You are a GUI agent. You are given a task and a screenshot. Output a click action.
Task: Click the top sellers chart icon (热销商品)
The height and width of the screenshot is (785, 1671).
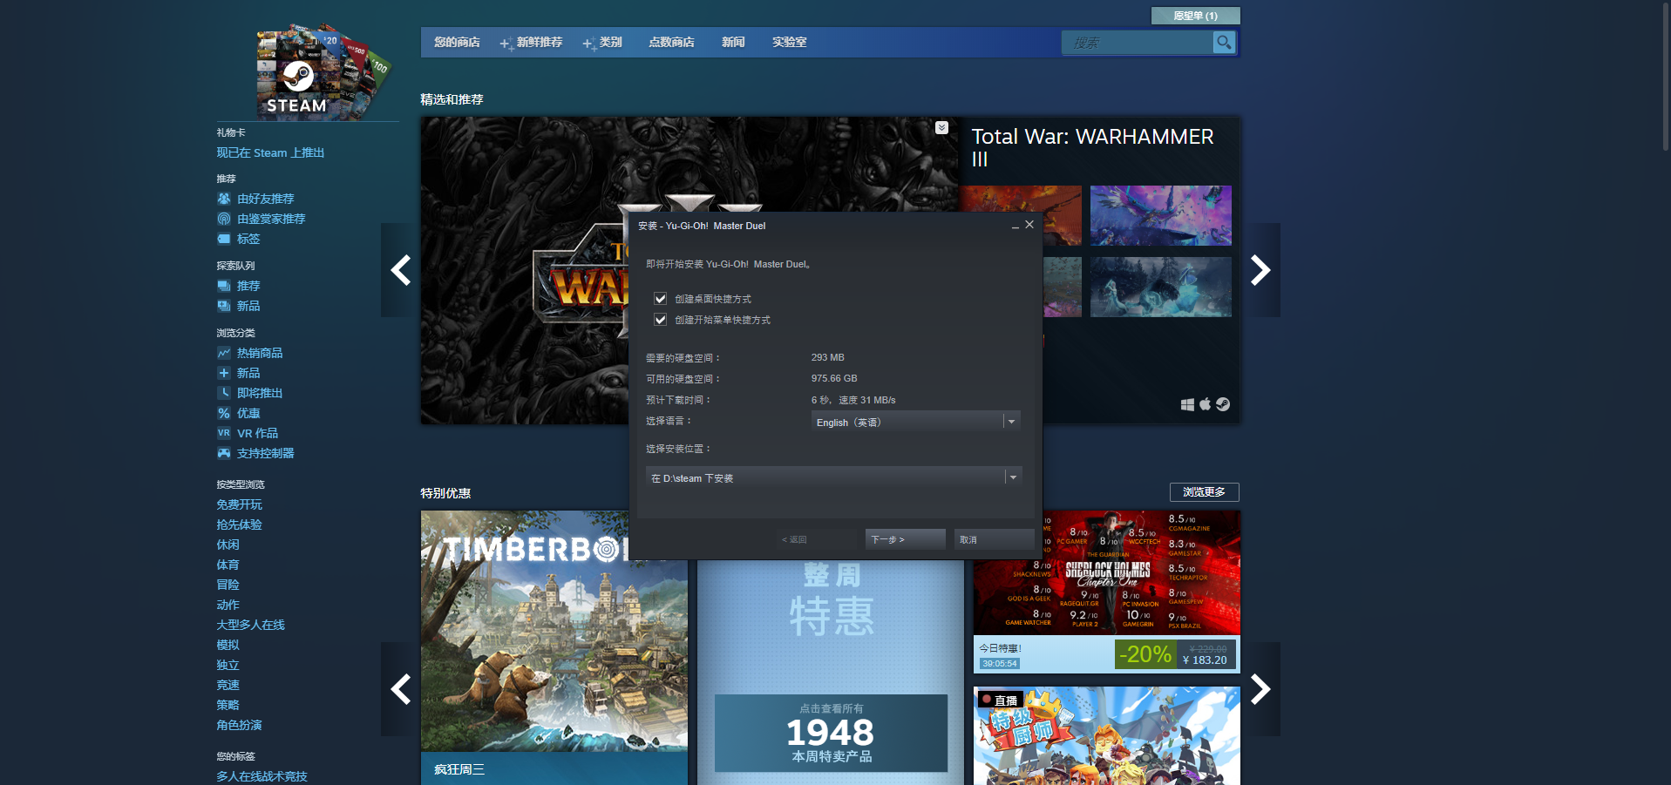coord(224,353)
